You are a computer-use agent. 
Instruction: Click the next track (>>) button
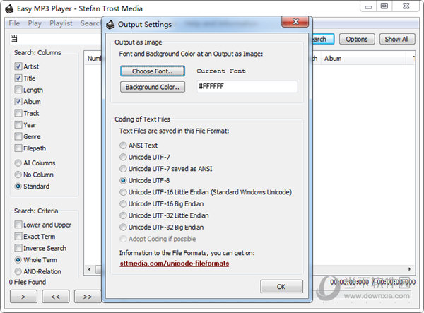click(88, 297)
